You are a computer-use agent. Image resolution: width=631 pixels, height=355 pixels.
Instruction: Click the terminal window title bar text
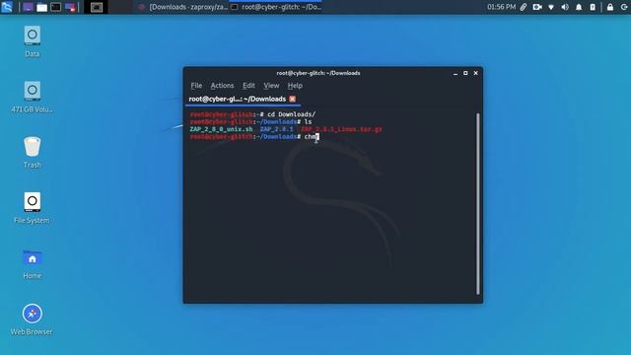pyautogui.click(x=318, y=73)
